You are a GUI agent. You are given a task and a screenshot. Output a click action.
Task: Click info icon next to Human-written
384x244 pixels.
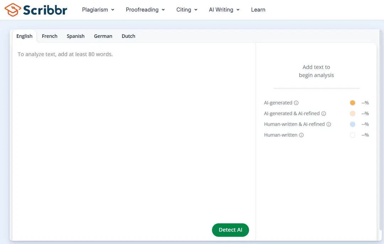[301, 135]
